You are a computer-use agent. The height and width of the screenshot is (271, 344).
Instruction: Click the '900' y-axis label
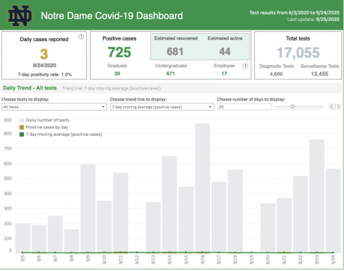point(8,120)
